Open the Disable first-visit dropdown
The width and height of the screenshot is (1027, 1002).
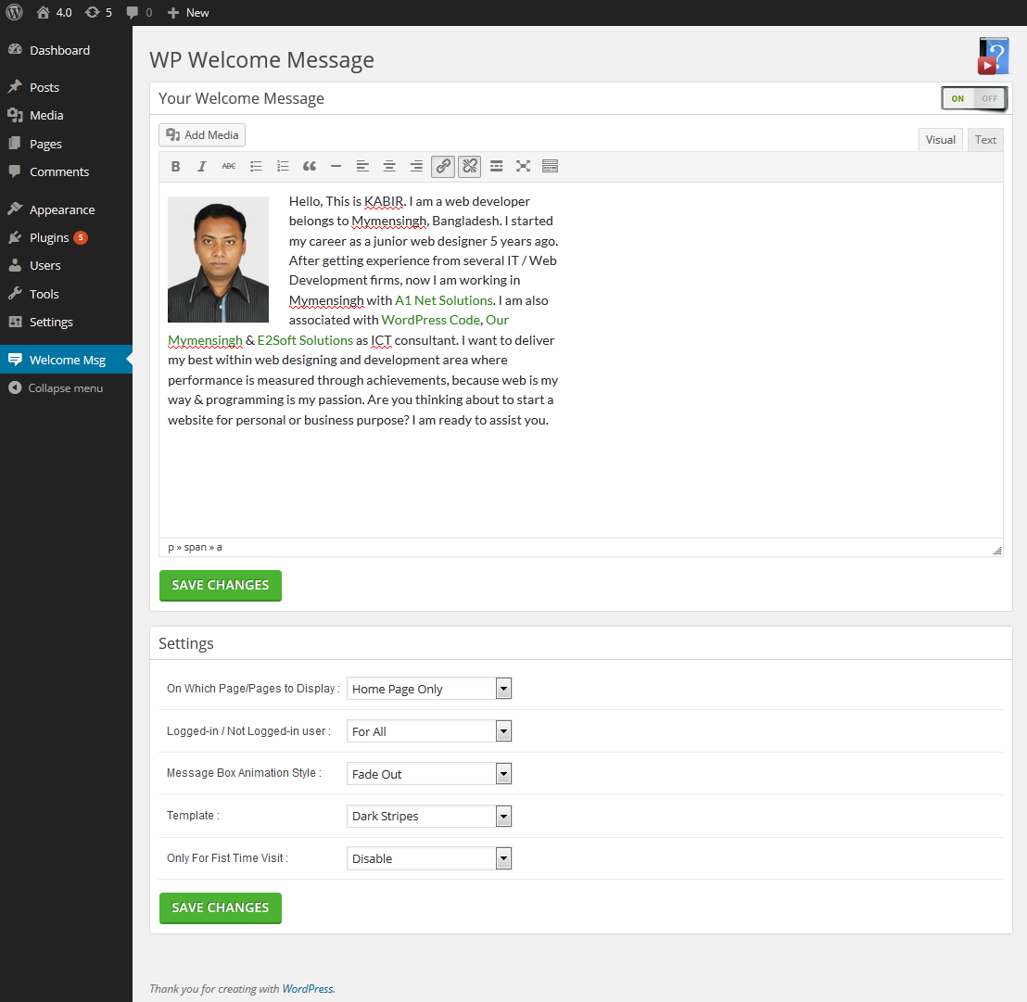point(429,858)
